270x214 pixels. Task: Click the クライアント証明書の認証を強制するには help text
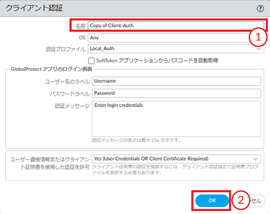tap(175, 169)
